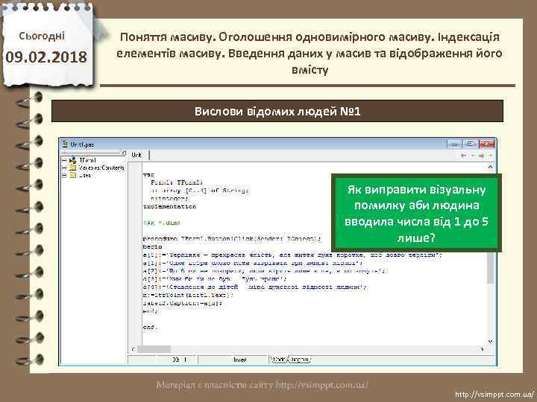
Task: Click the Variables/Constants folder icon
Action: click(72, 167)
